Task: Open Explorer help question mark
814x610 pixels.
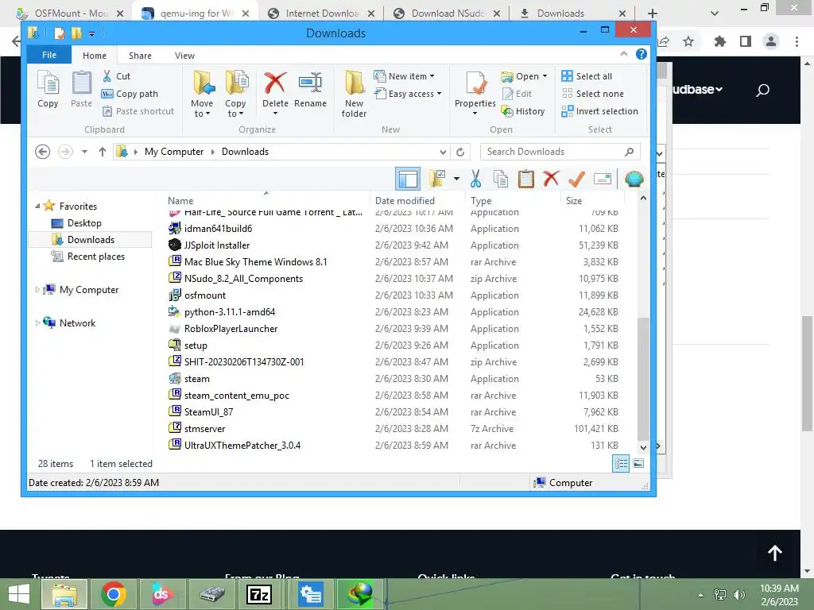Action: [x=642, y=54]
